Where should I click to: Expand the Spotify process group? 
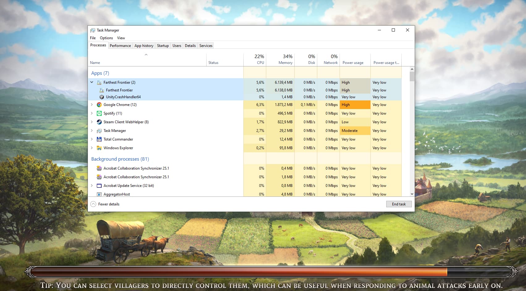coord(92,113)
